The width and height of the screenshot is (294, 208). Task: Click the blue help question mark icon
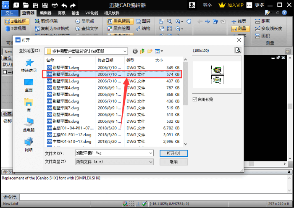coord(284,13)
